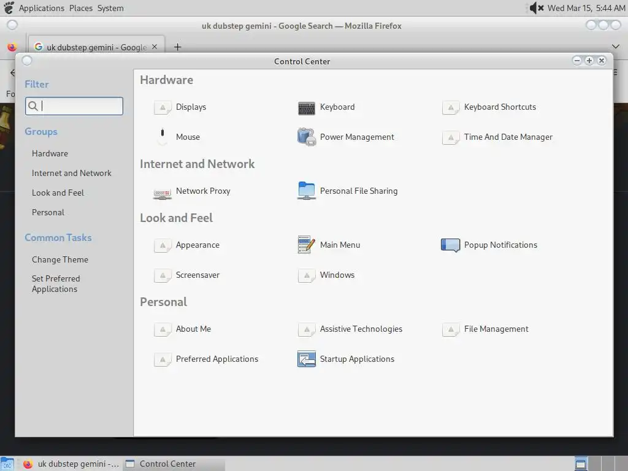The height and width of the screenshot is (471, 628).
Task: Click the search magnifier icon in filter box
Action: [x=33, y=105]
